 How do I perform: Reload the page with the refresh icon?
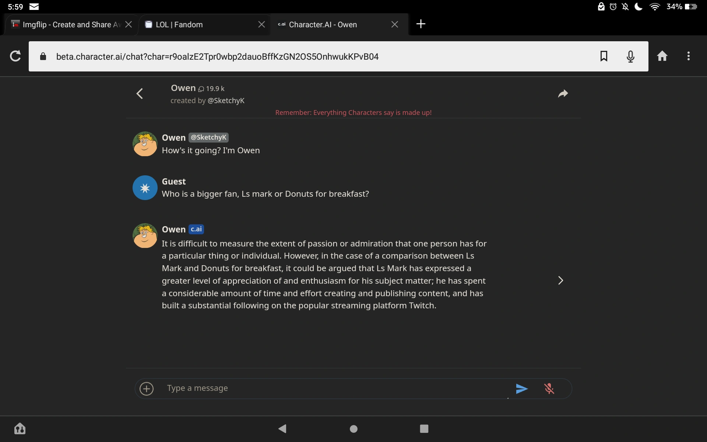[x=15, y=56]
